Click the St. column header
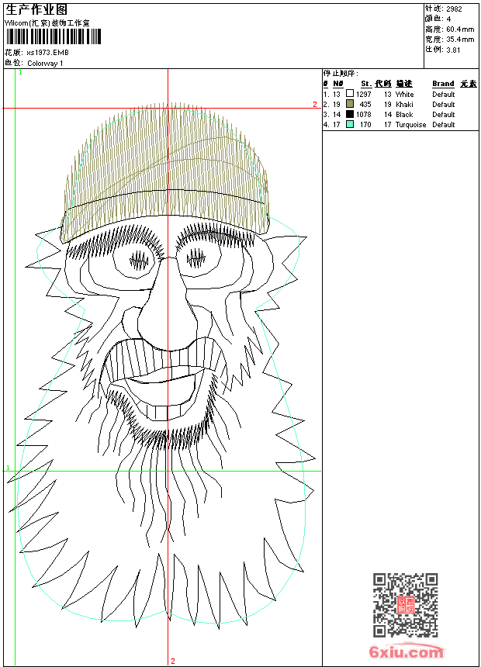481x667 pixels. pyautogui.click(x=365, y=84)
